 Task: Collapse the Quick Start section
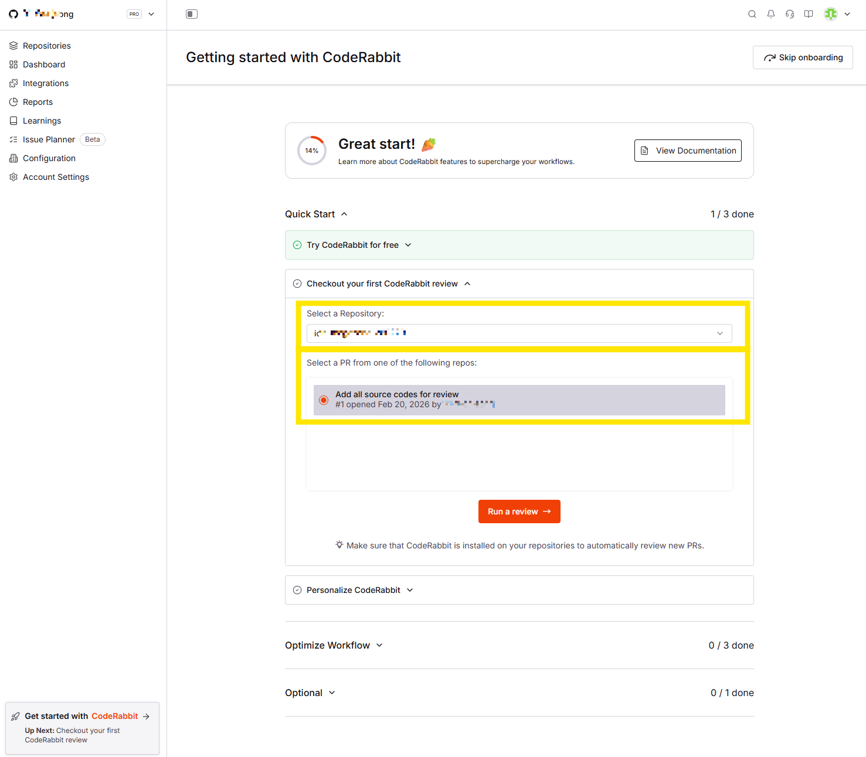[344, 214]
